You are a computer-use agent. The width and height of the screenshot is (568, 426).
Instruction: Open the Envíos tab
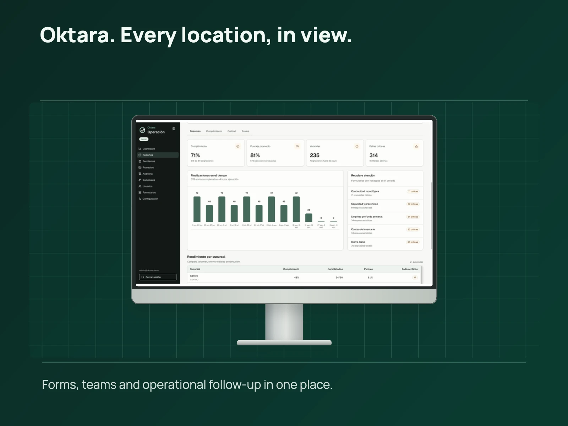point(246,131)
